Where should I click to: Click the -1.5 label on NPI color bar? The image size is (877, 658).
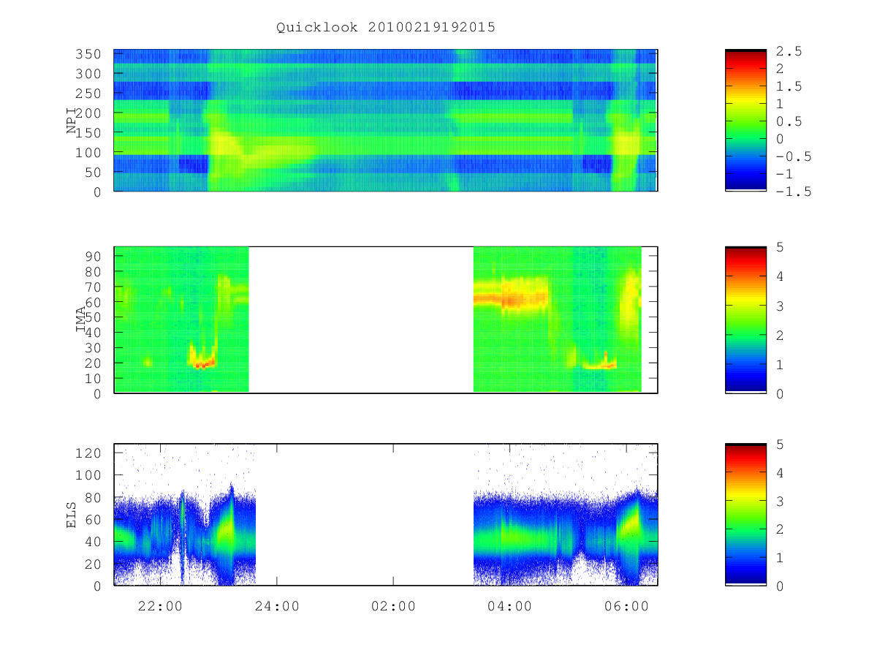point(794,192)
